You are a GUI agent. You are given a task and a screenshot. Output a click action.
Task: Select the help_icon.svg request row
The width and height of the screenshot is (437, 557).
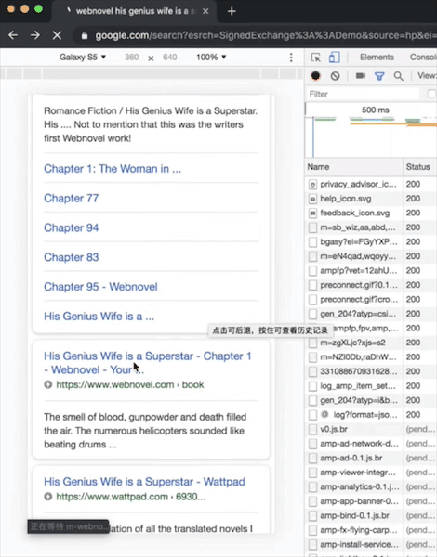(x=371, y=199)
